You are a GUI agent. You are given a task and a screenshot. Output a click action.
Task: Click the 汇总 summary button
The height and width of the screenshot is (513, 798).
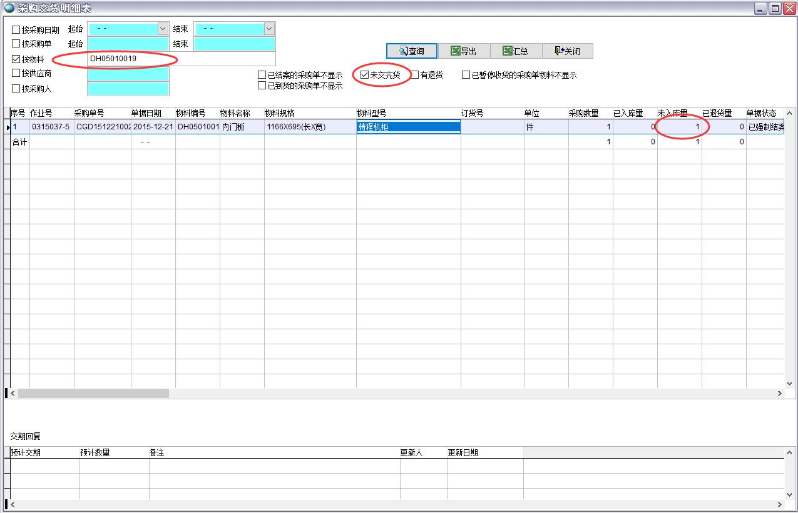coord(515,51)
